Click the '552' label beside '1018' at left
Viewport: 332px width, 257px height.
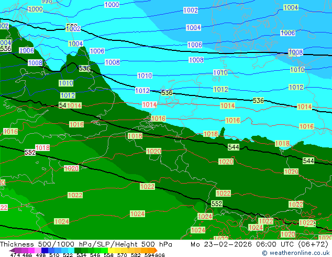tap(30, 152)
